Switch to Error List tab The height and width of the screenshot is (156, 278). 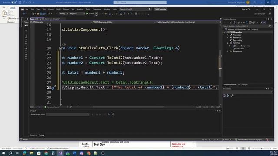click(33, 135)
